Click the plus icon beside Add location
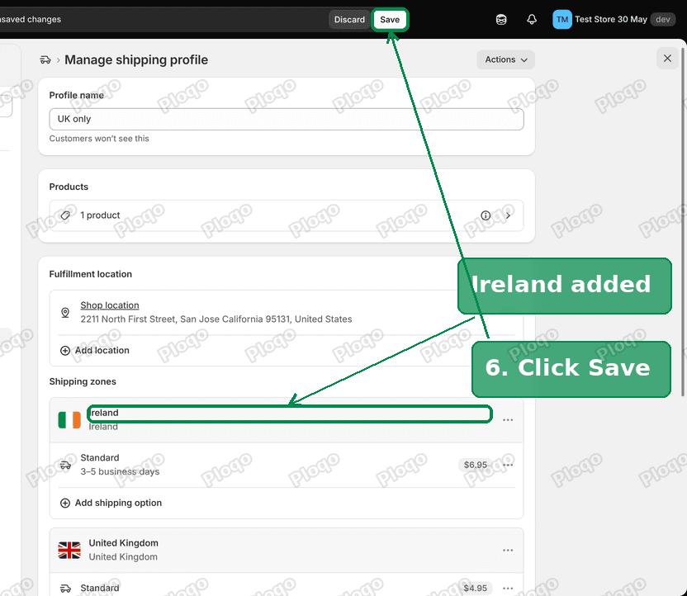This screenshot has height=596, width=687. click(65, 351)
